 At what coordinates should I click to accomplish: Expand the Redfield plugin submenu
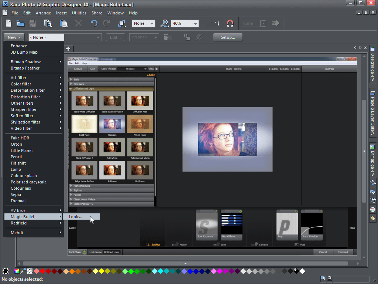pyautogui.click(x=34, y=223)
